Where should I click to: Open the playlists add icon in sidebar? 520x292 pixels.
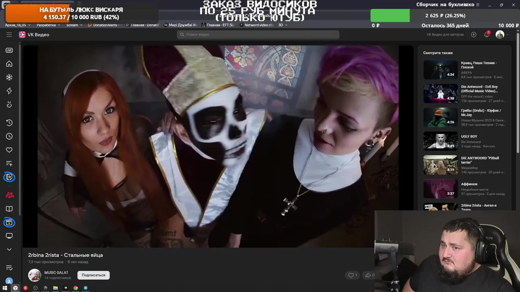tap(9, 163)
